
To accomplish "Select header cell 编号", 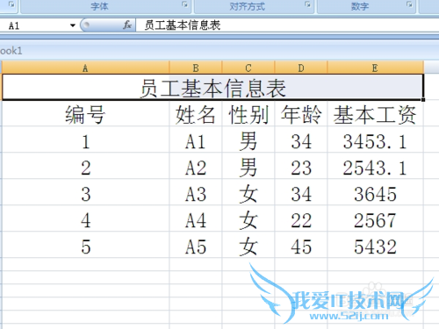I will [x=85, y=113].
